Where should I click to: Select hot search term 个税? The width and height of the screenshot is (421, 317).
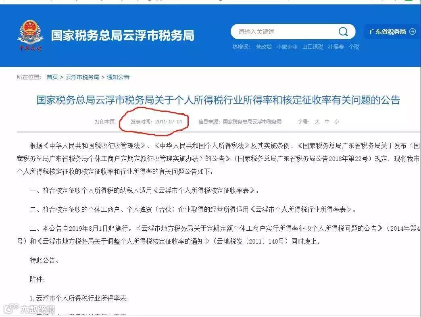click(x=354, y=47)
